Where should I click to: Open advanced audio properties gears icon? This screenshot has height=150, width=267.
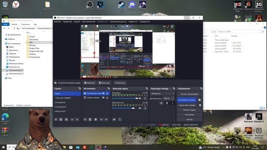114,120
